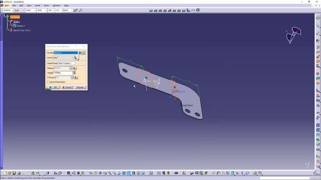Viewport: 321px width, 180px height.
Task: Select Wall.1 in the specification tree
Action: click(17, 21)
